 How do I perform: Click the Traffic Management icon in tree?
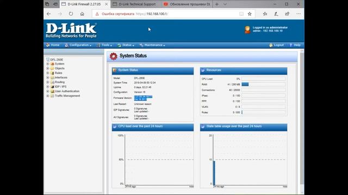point(52,96)
